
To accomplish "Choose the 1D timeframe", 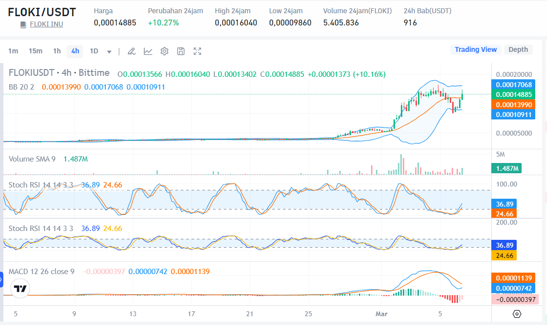I will click(94, 51).
